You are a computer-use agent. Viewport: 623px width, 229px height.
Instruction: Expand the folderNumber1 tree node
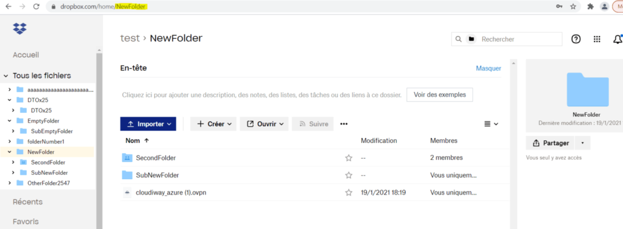pyautogui.click(x=10, y=142)
